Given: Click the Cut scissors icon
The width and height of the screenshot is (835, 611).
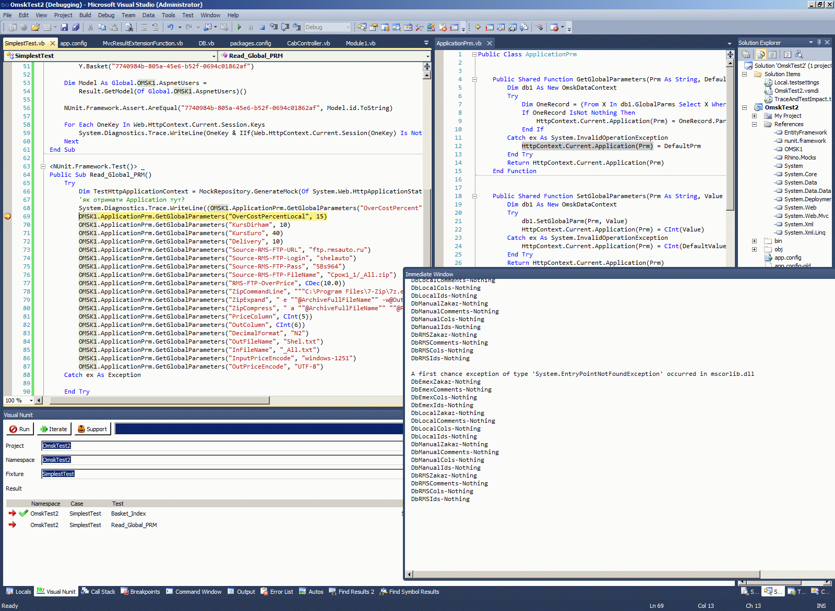Looking at the screenshot, I should [x=90, y=27].
